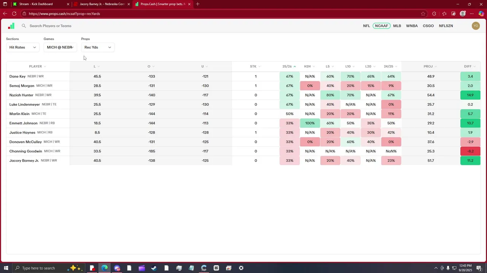Open the Games MICH @ NEBR dropdown
Image resolution: width=487 pixels, height=273 pixels.
[x=60, y=47]
